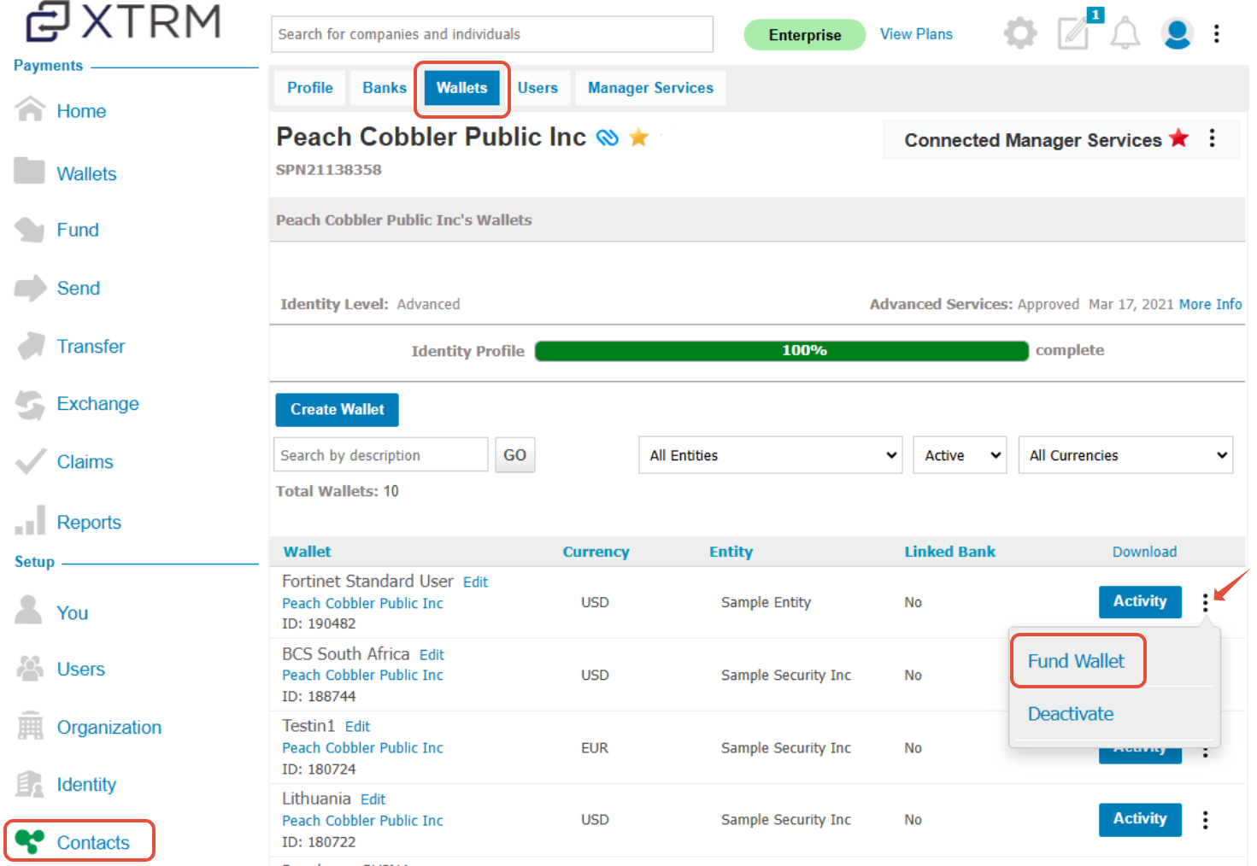Image resolution: width=1257 pixels, height=866 pixels.
Task: Click the XTRM logo
Action: [124, 21]
